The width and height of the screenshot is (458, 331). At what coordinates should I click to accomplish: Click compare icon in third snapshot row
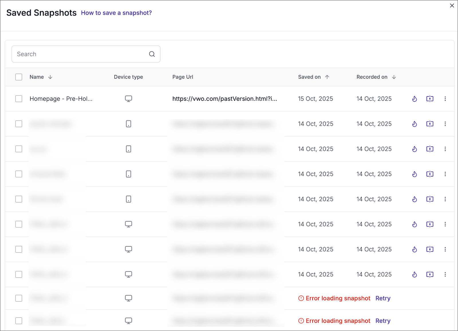[x=430, y=149]
